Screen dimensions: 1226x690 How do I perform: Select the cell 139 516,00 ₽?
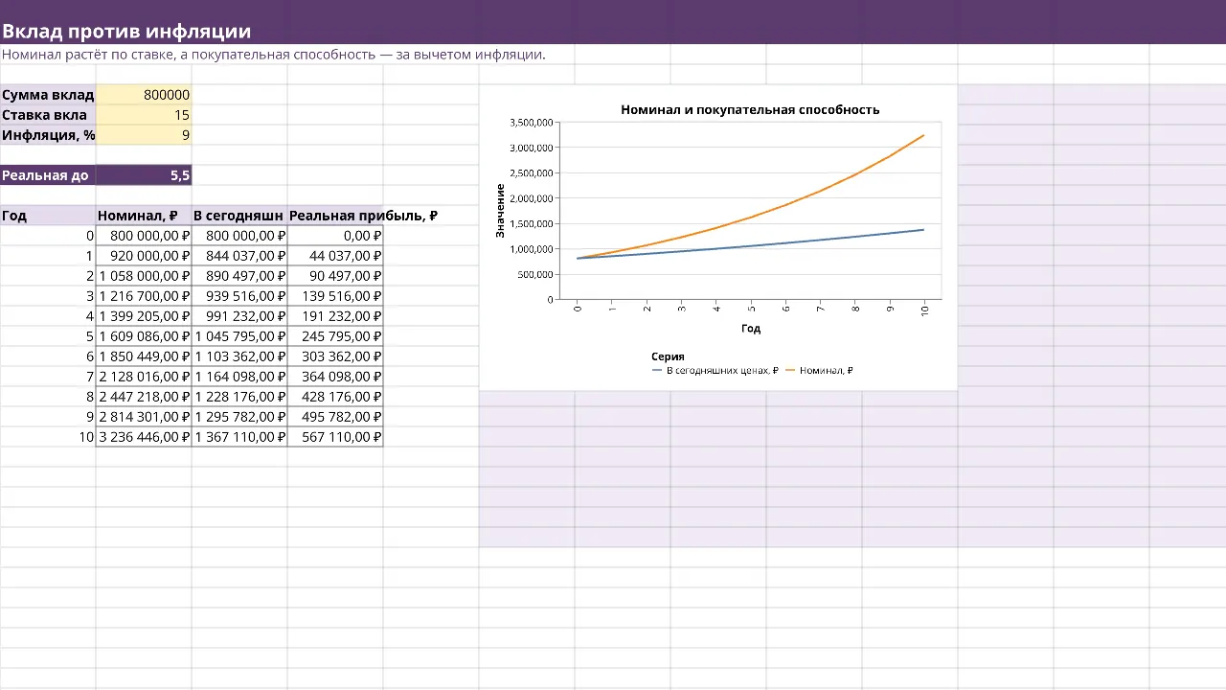(335, 296)
